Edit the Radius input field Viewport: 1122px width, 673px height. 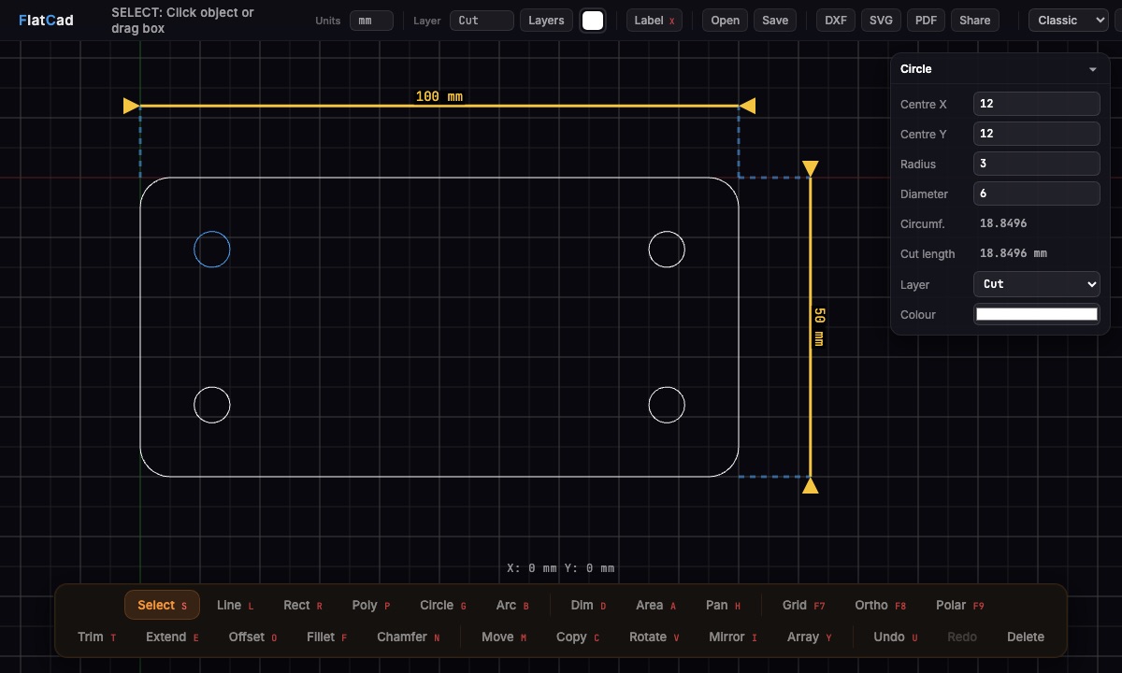(x=1037, y=164)
